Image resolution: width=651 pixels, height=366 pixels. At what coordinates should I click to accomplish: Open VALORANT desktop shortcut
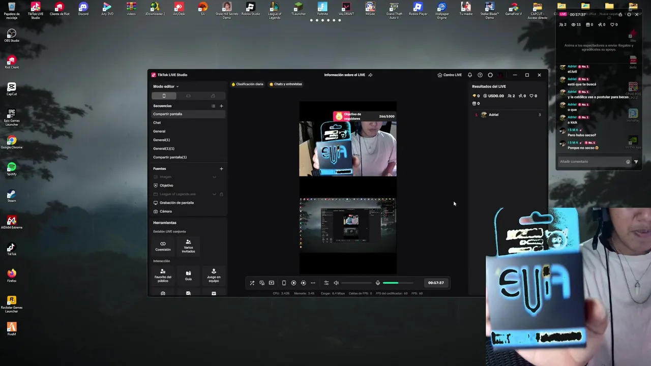pos(346,9)
